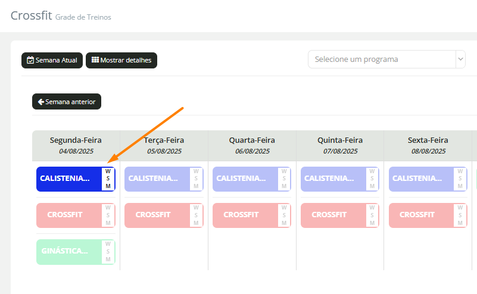Click S on Terça-Feira CROSSFIT card
This screenshot has width=477, height=294.
pos(196,215)
